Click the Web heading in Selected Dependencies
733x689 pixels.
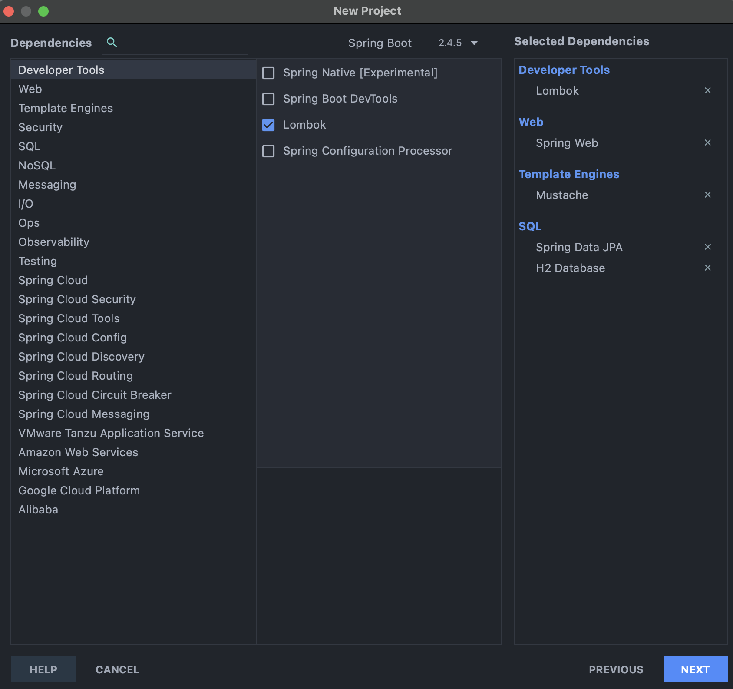coord(531,122)
